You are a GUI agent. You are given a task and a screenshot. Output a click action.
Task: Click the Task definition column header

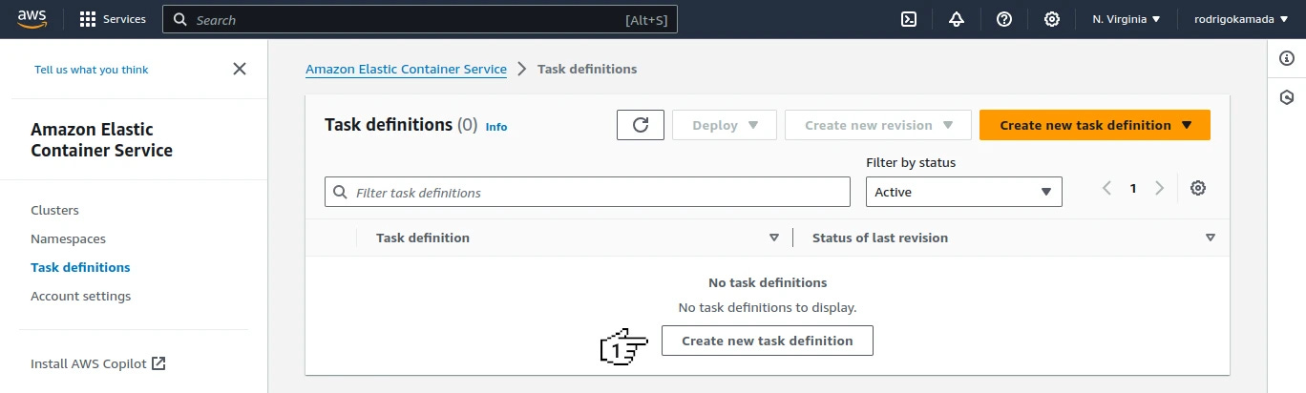(423, 238)
